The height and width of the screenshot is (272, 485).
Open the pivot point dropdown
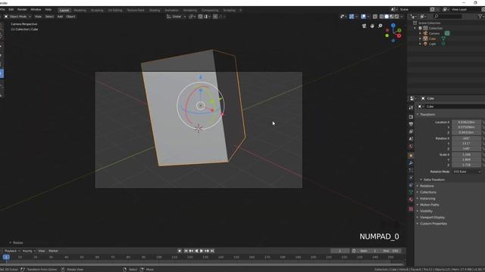point(192,17)
